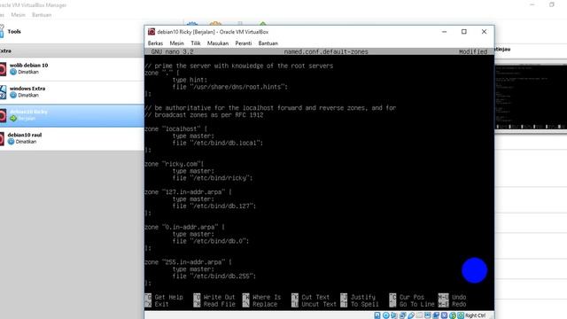Open the Masukan menu in VM window
This screenshot has height=319, width=567.
click(x=218, y=43)
